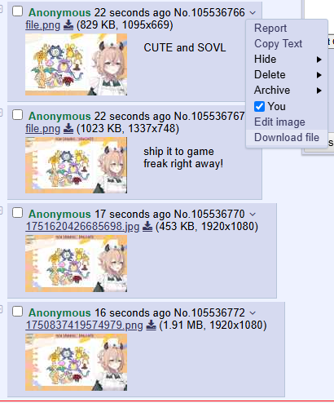This screenshot has height=403, width=334.
Task: Open post menu arrow for No.105536770
Action: click(x=253, y=215)
